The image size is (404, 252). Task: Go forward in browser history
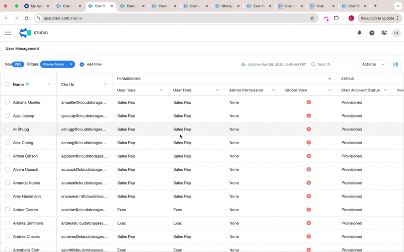(x=16, y=18)
